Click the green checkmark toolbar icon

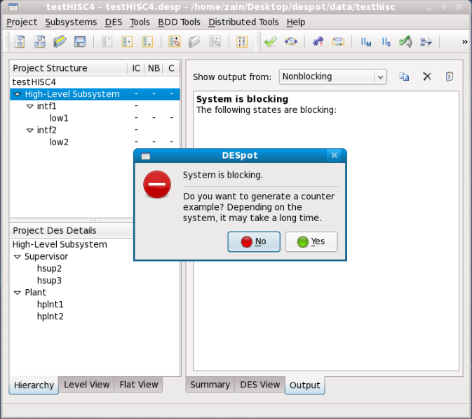click(270, 42)
